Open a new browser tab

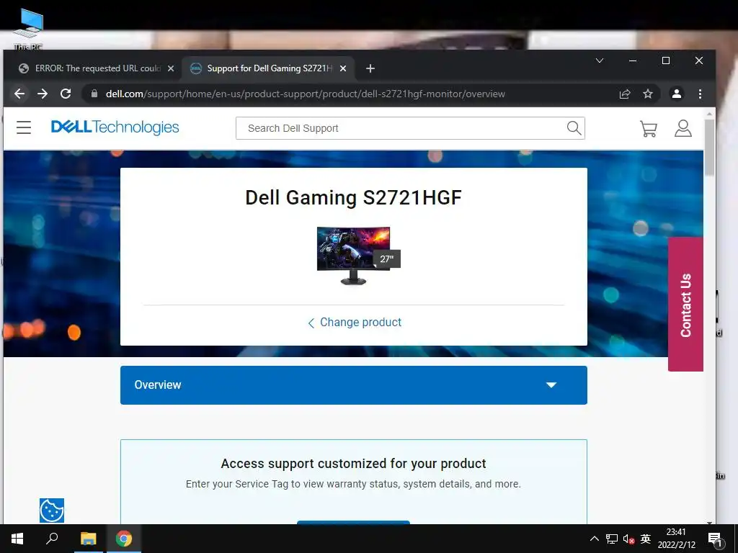pos(370,68)
